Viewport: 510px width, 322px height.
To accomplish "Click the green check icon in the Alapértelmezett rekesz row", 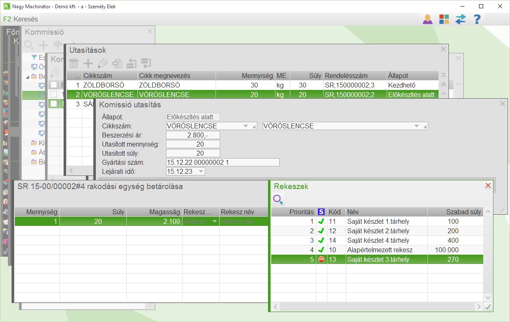I will 321,250.
